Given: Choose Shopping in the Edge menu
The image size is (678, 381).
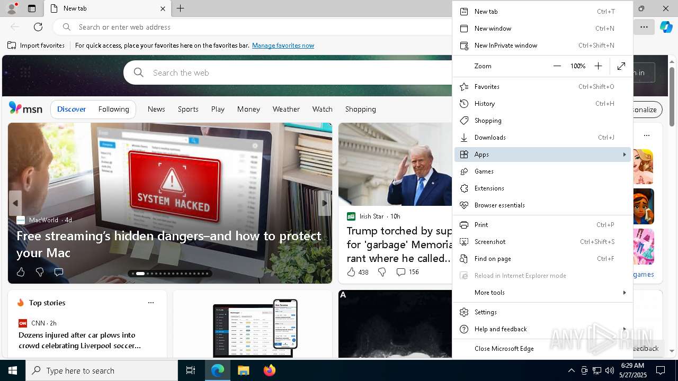Looking at the screenshot, I should 542,121.
